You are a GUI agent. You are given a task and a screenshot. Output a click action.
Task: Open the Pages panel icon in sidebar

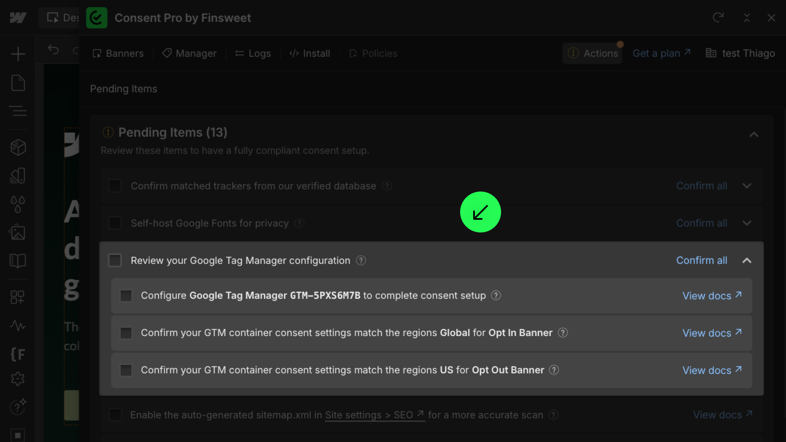click(x=18, y=83)
